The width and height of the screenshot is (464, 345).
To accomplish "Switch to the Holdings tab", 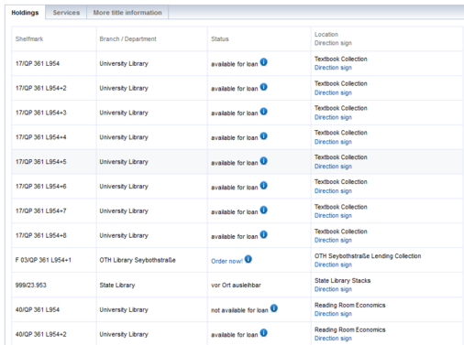I will [25, 13].
